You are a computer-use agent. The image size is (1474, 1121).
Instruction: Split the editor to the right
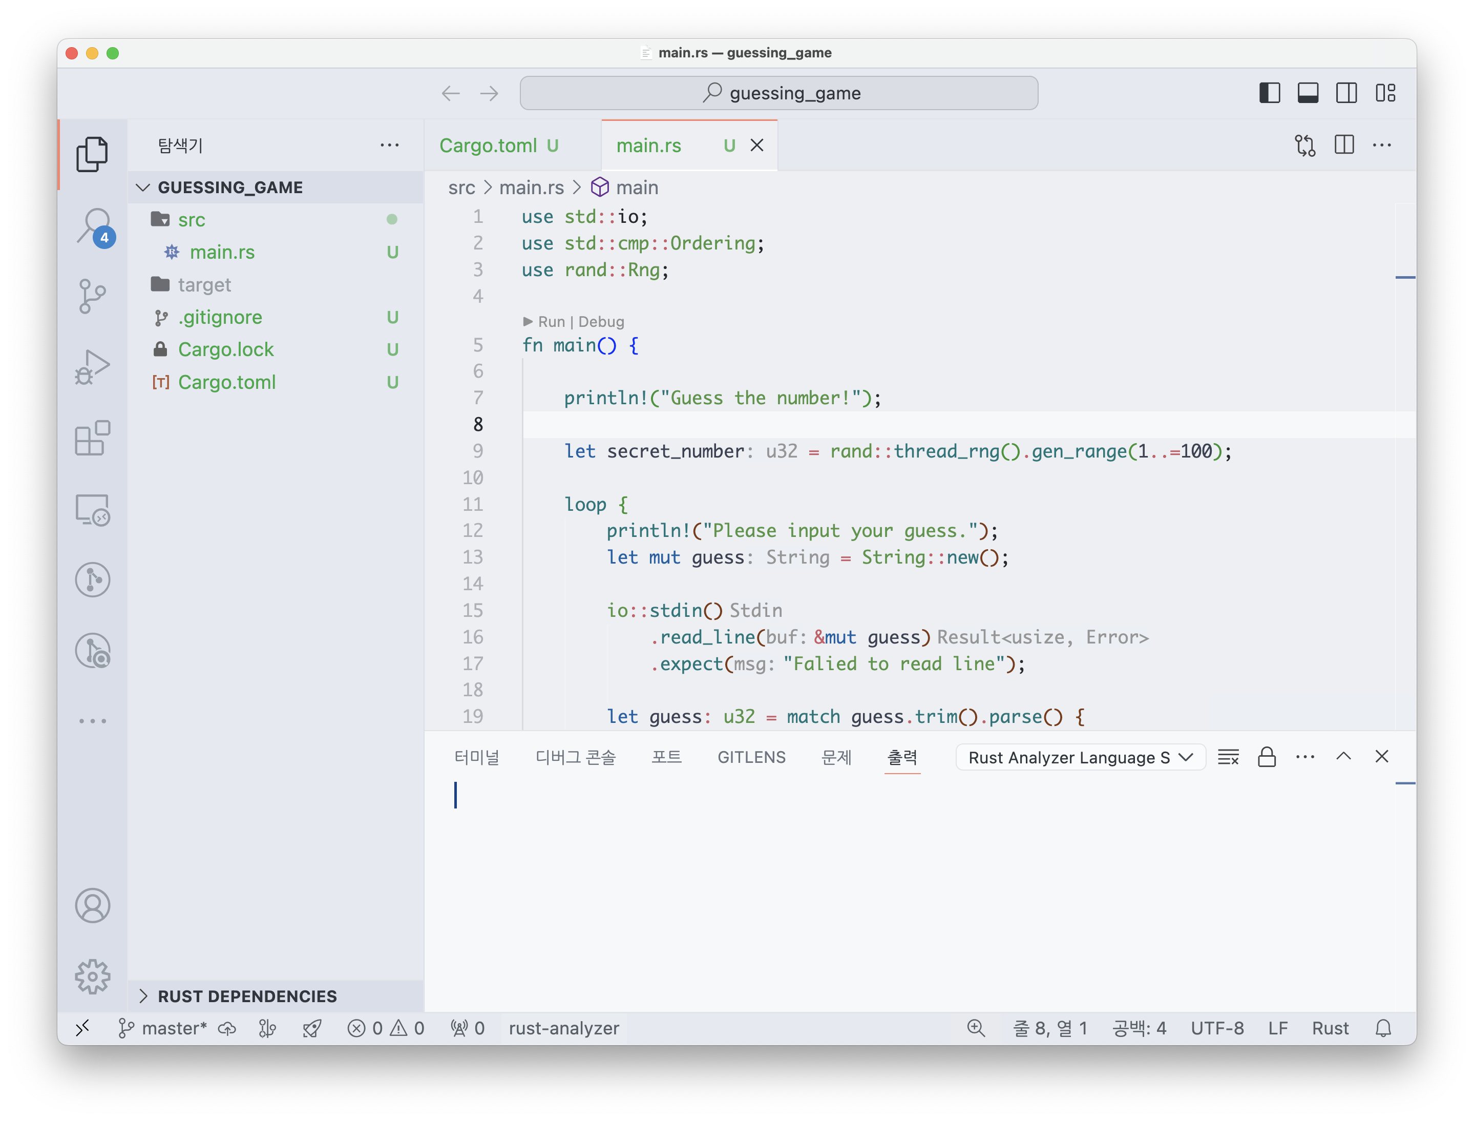[x=1344, y=145]
